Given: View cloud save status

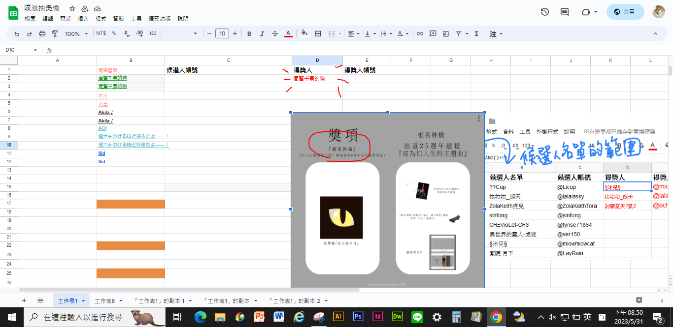Looking at the screenshot, I should click(97, 9).
